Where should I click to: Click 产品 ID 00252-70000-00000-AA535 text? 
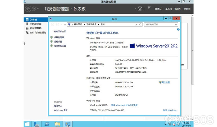107,110
